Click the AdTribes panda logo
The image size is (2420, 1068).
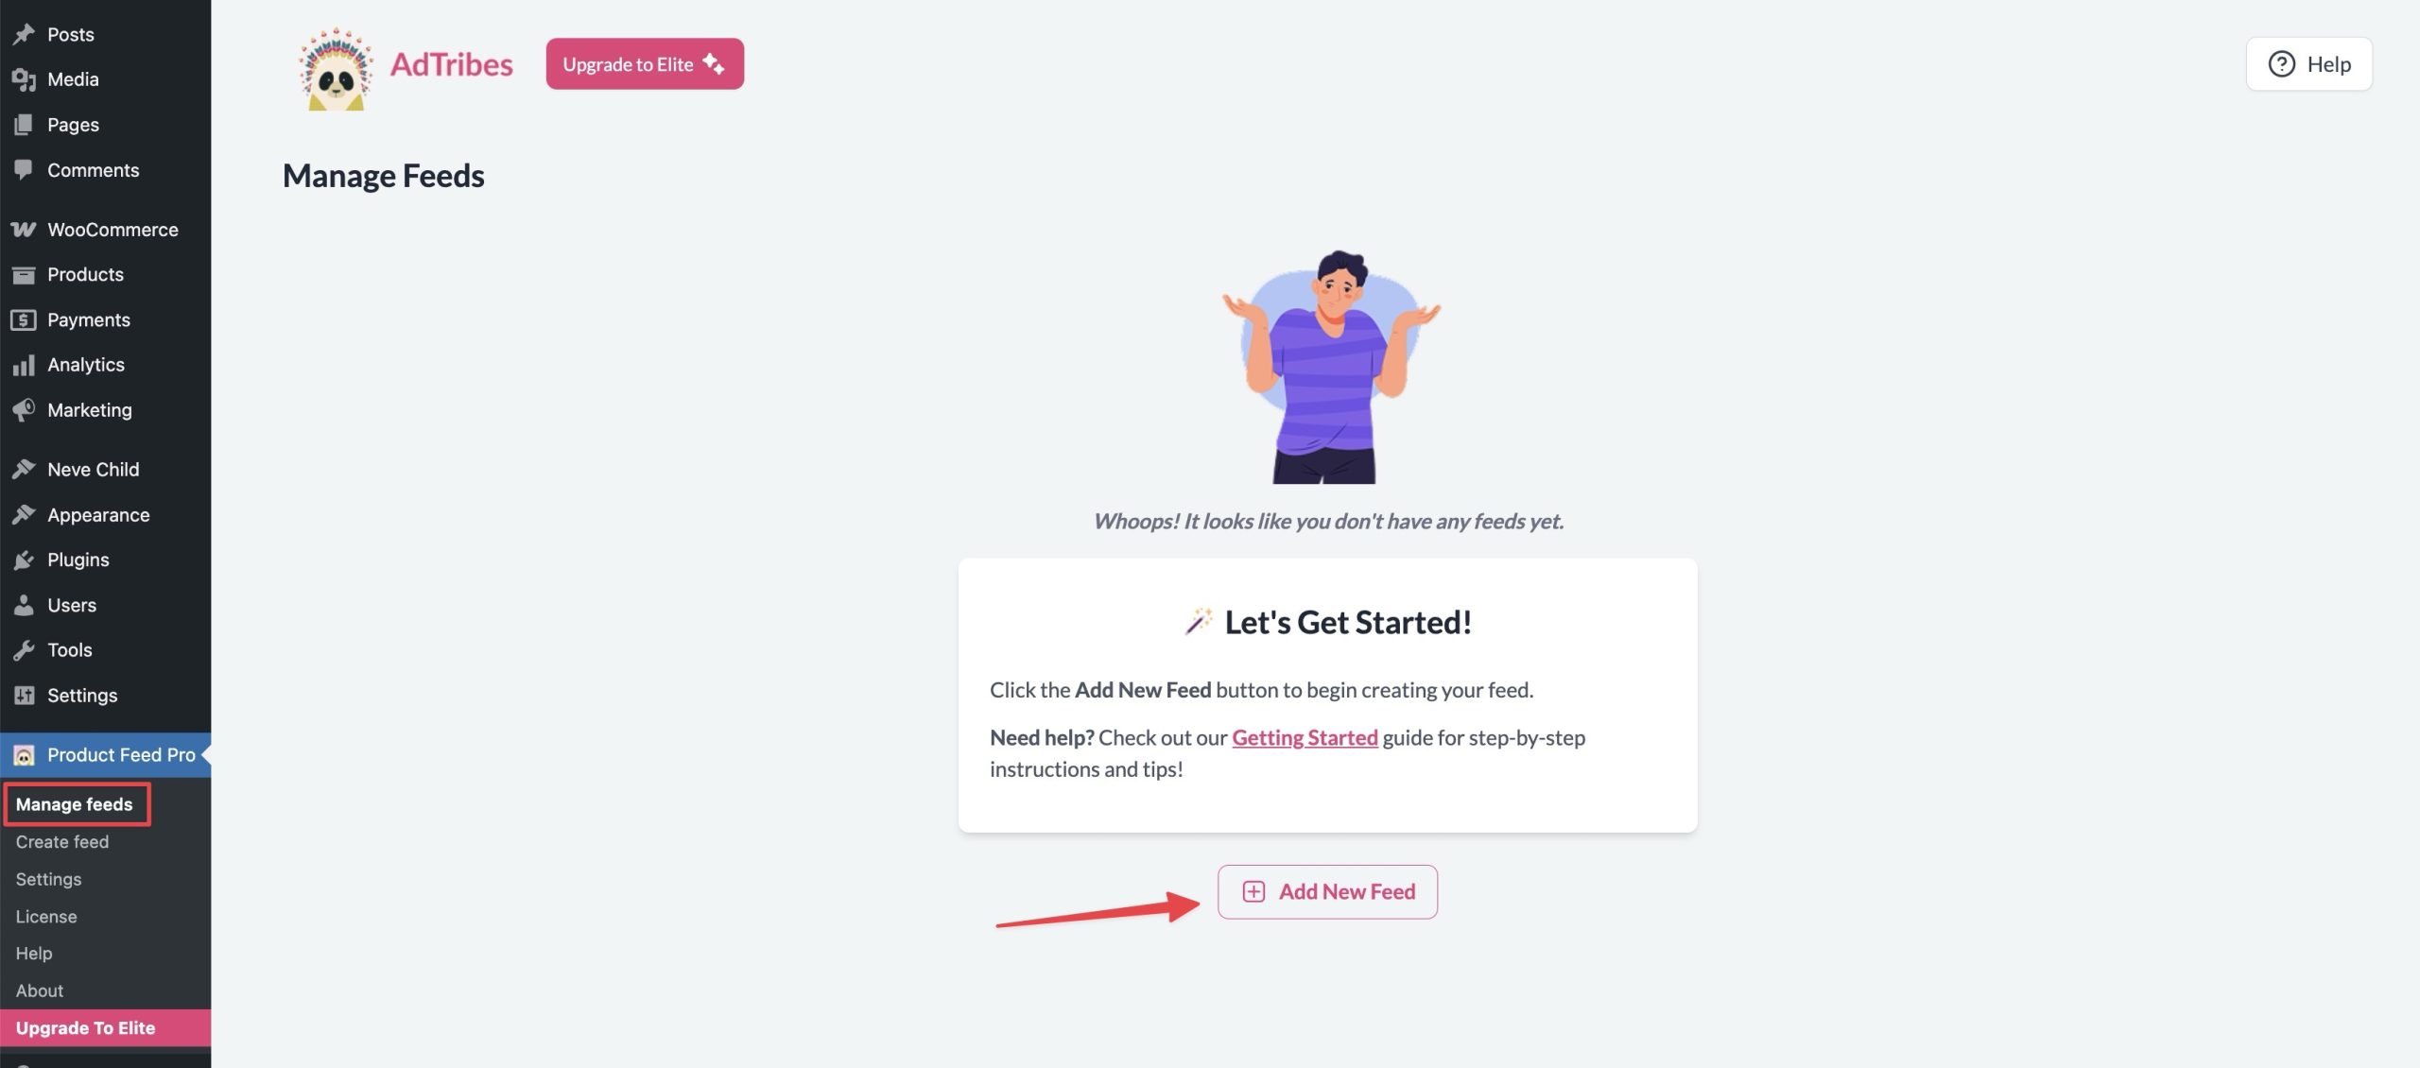[x=336, y=68]
